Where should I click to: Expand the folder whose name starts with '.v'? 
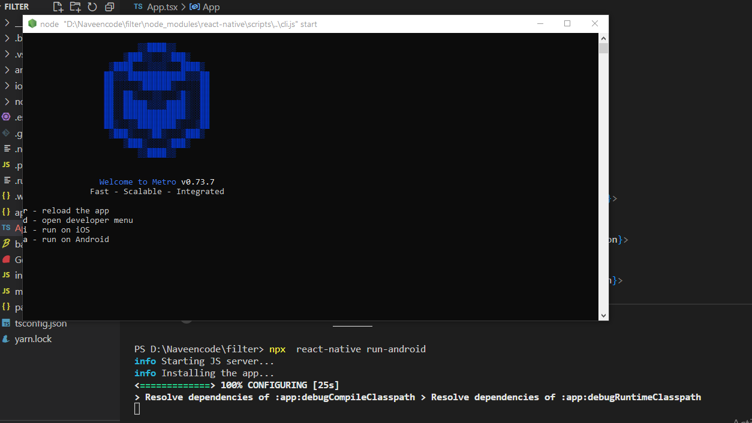(x=7, y=54)
